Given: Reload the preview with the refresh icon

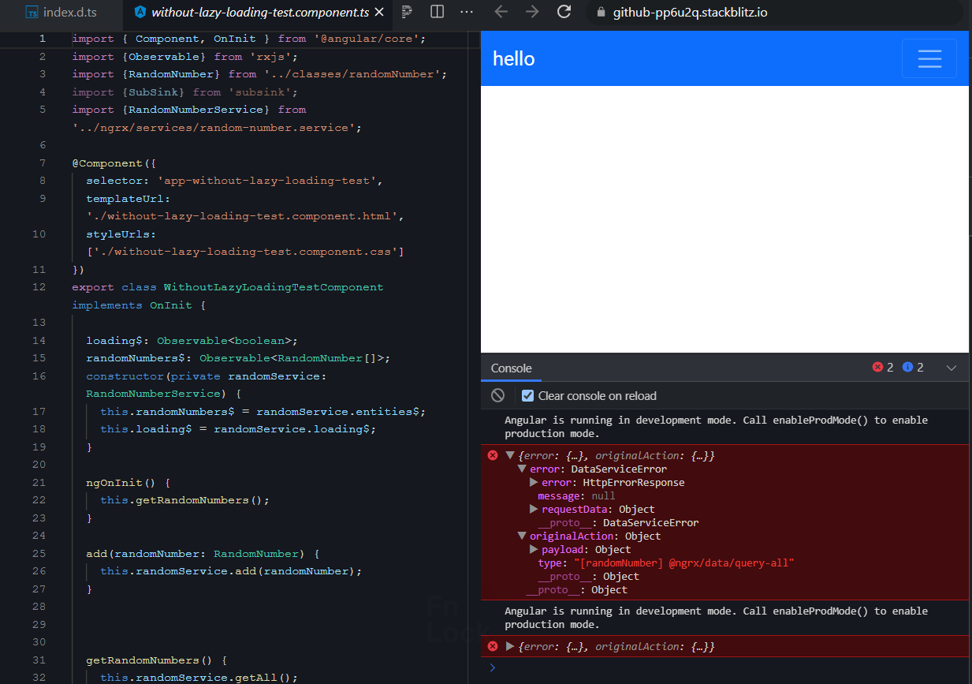Looking at the screenshot, I should pyautogui.click(x=564, y=12).
